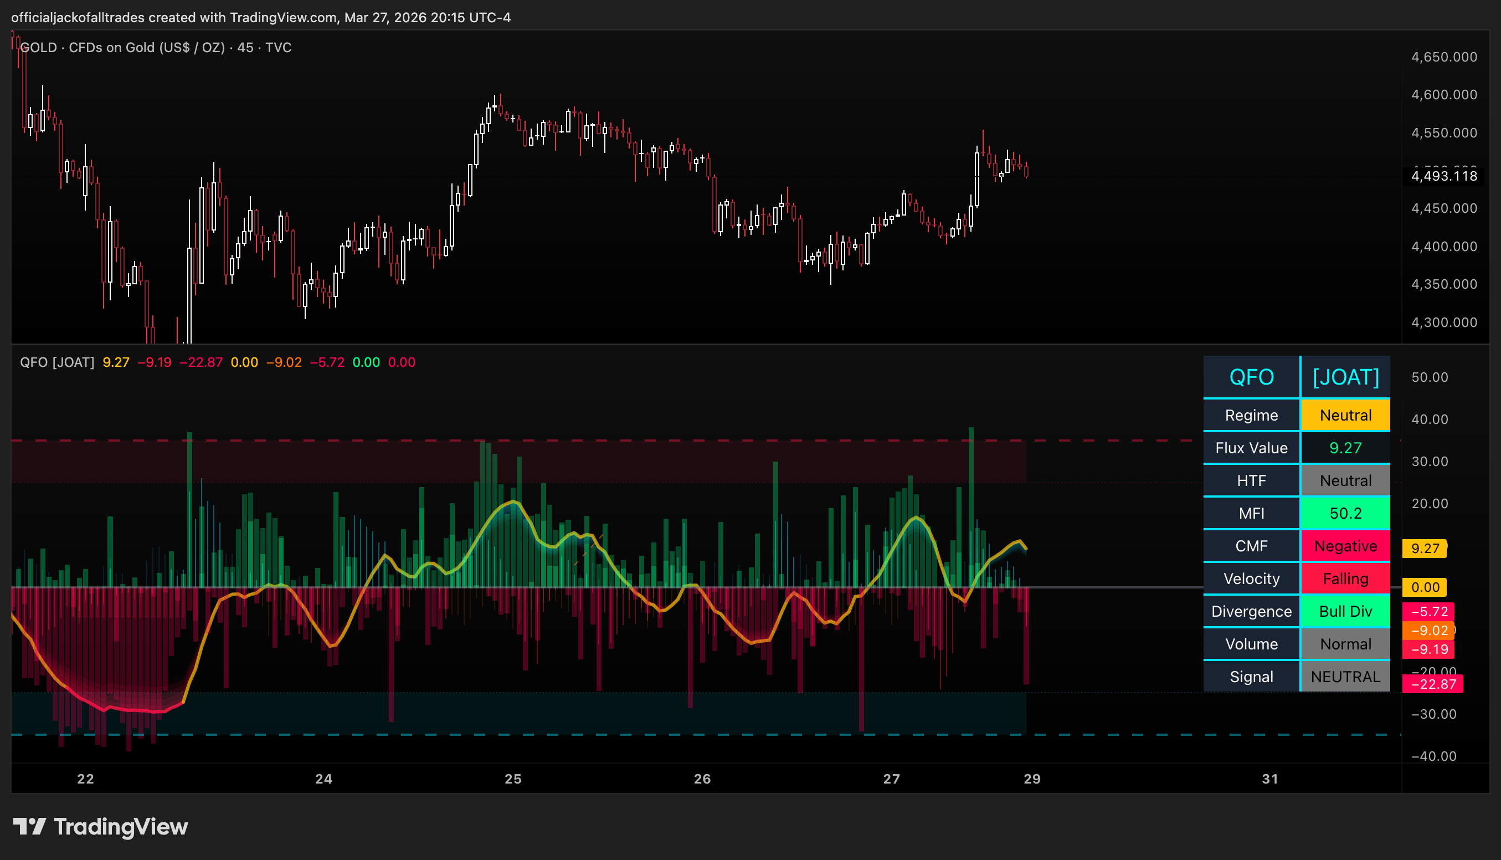Click the current price label 4,493.118

tap(1444, 176)
